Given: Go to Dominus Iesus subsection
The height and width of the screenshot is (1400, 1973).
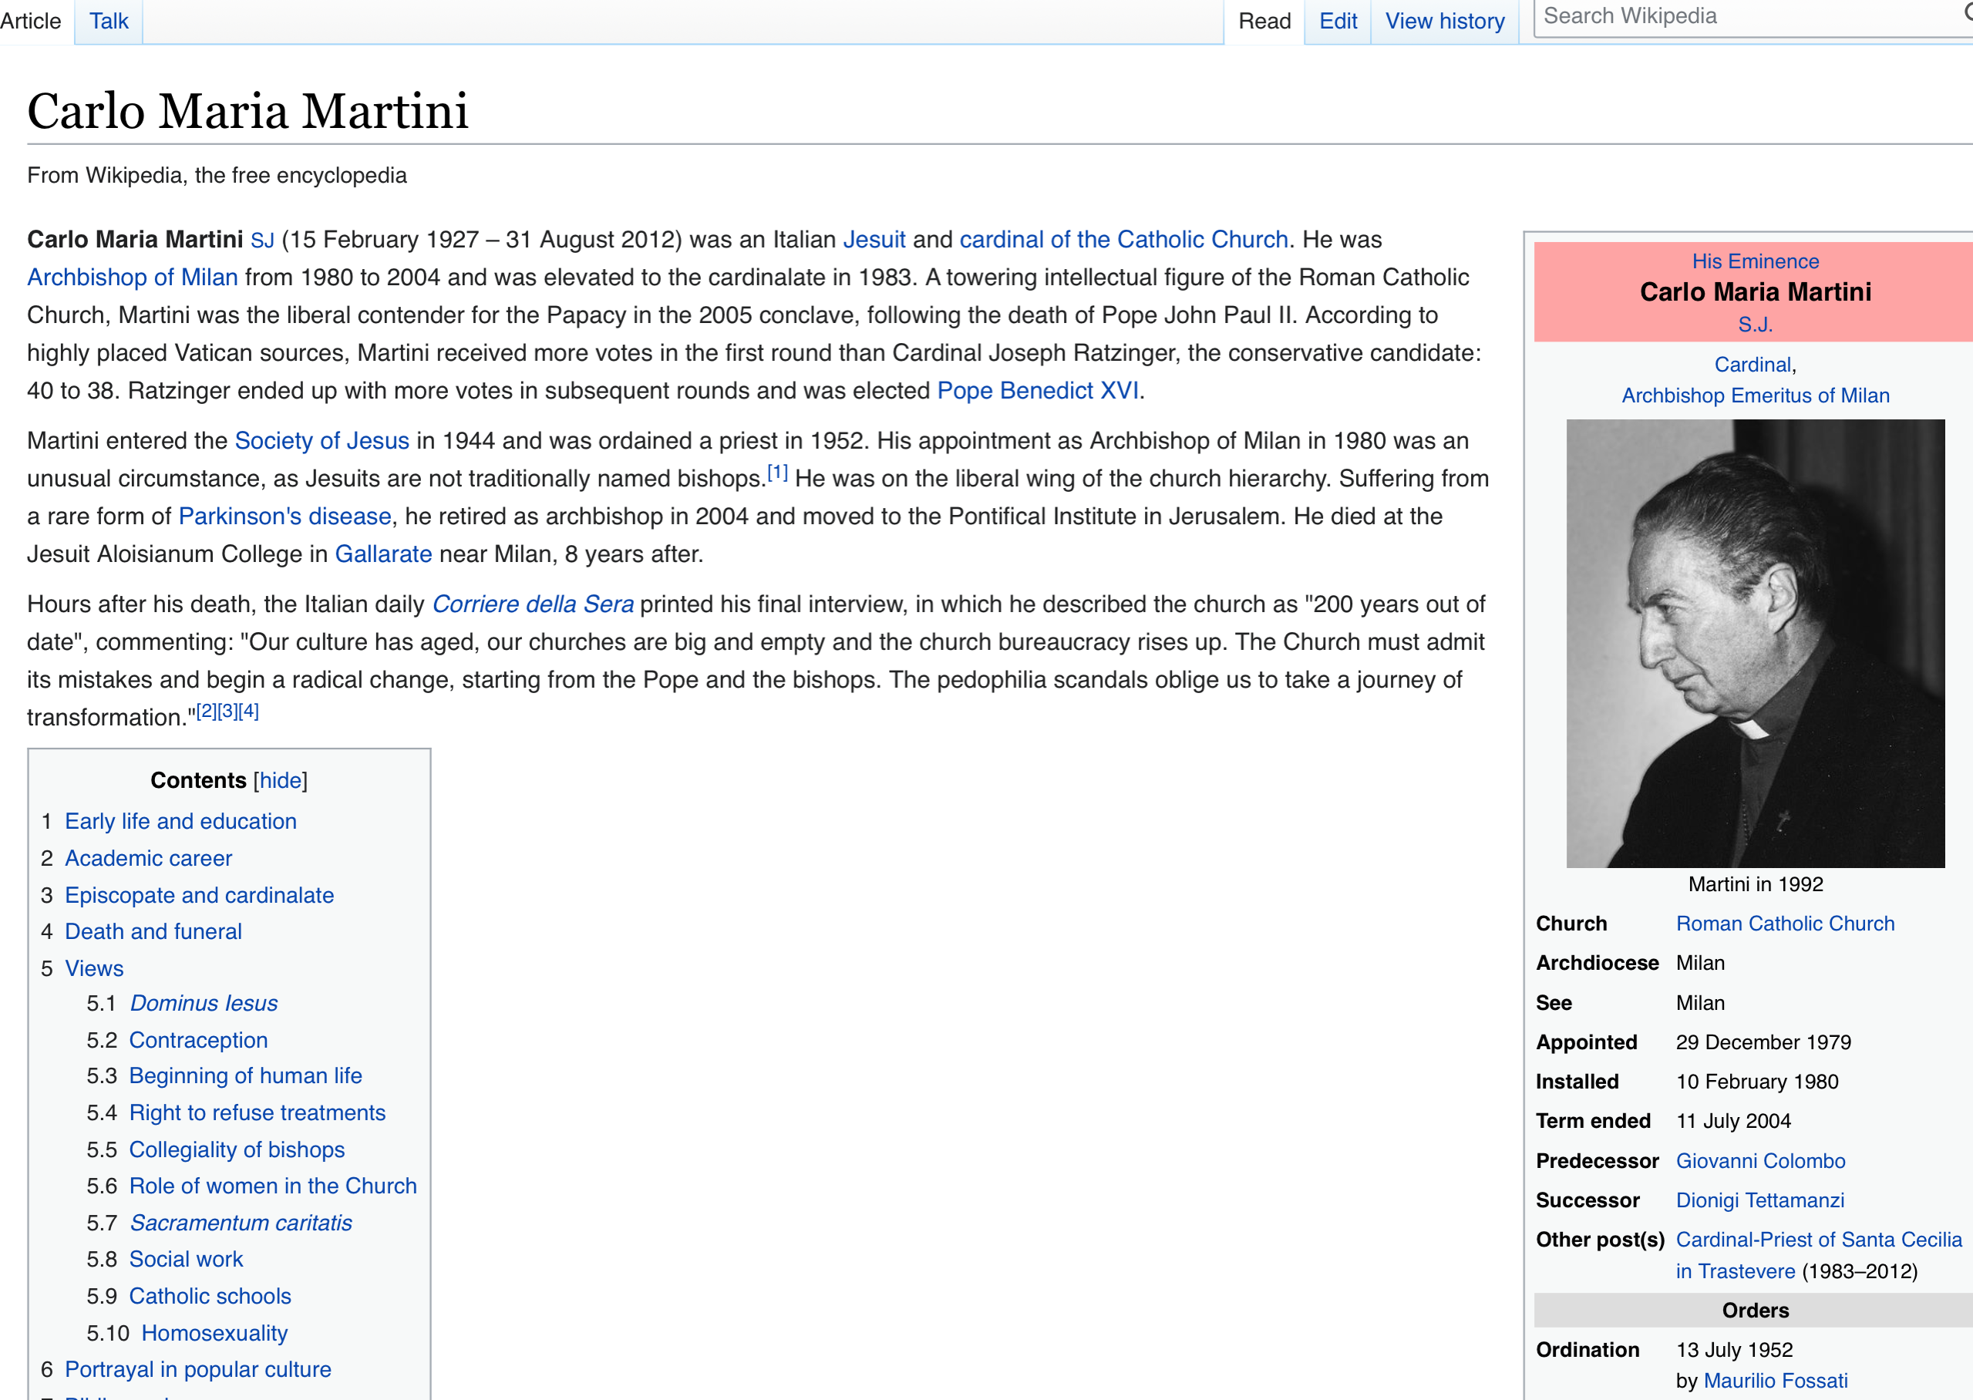Looking at the screenshot, I should [x=204, y=1004].
